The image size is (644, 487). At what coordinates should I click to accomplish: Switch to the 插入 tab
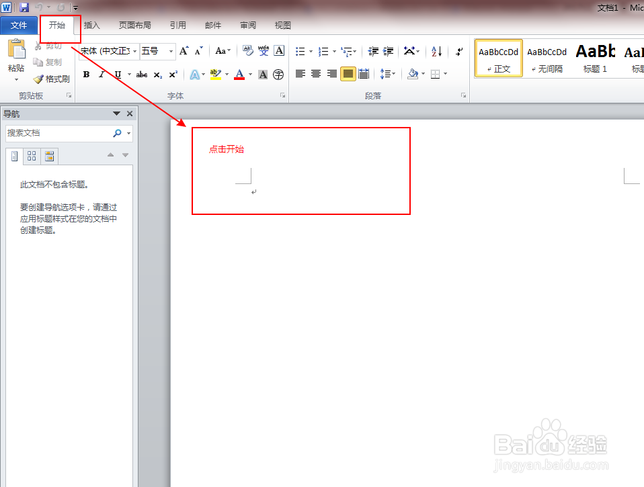(x=92, y=26)
